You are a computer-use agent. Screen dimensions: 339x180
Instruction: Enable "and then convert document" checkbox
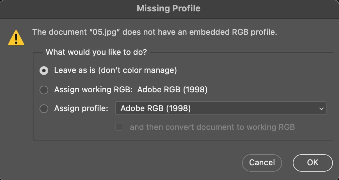(x=119, y=127)
